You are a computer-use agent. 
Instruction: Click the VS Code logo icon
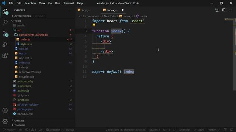pyautogui.click(x=4, y=3)
